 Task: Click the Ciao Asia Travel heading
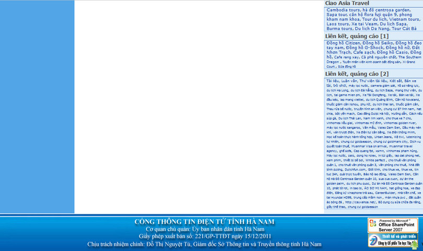click(x=347, y=3)
